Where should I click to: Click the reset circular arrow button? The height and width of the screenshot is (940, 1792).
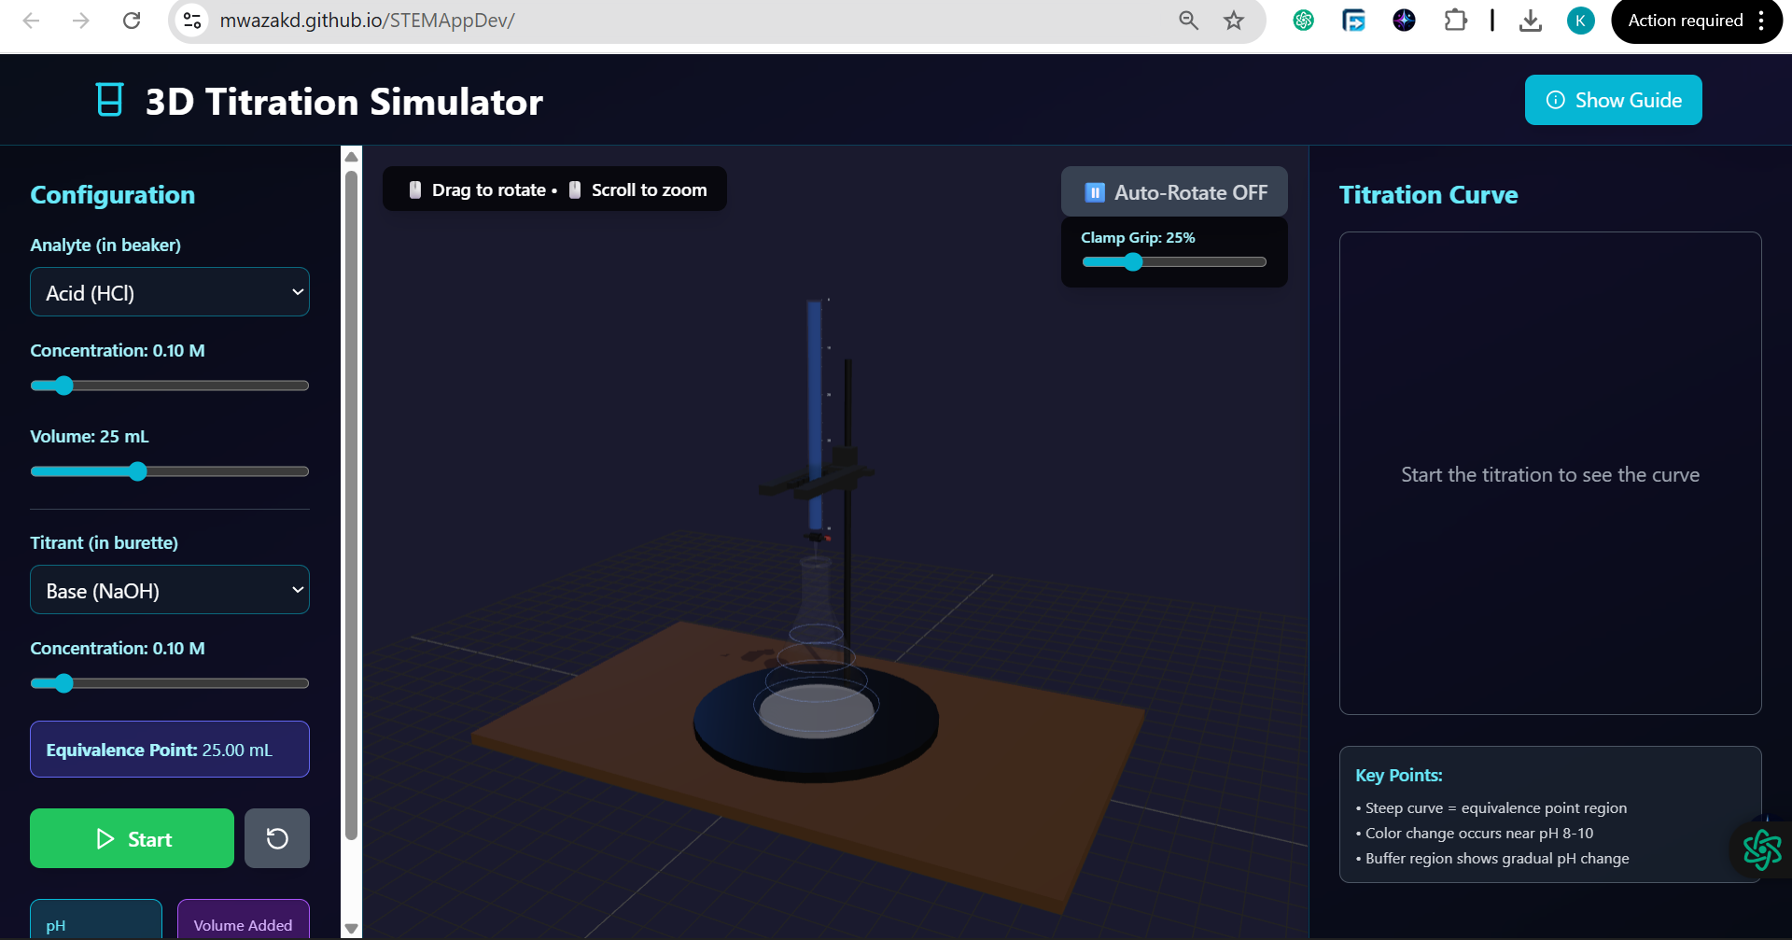277,838
